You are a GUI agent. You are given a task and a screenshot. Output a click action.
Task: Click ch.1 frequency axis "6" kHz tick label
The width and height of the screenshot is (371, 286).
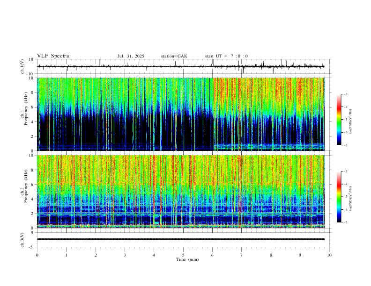[x=33, y=107]
